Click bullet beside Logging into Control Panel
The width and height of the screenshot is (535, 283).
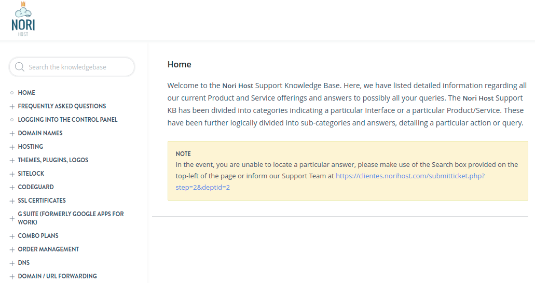12,120
